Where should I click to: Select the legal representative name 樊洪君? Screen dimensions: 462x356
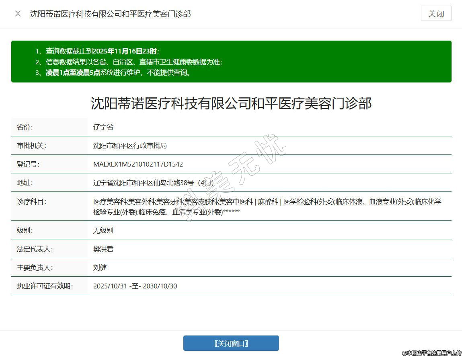103,249
